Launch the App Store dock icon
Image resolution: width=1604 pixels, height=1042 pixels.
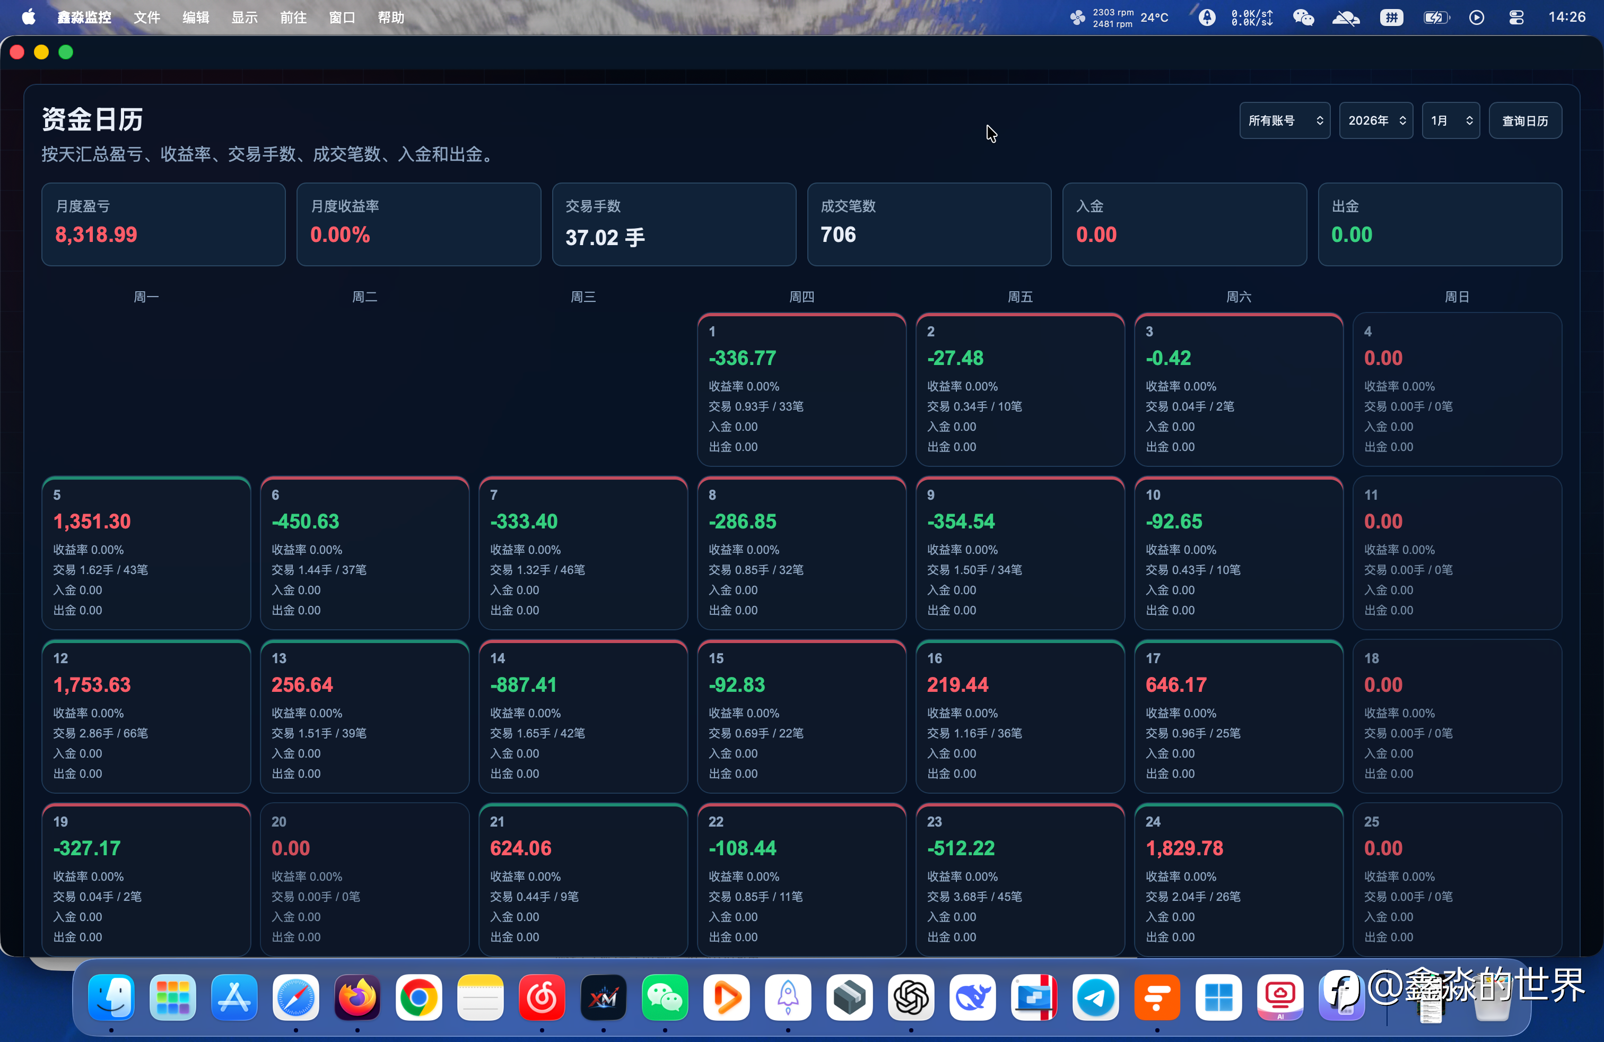(234, 997)
